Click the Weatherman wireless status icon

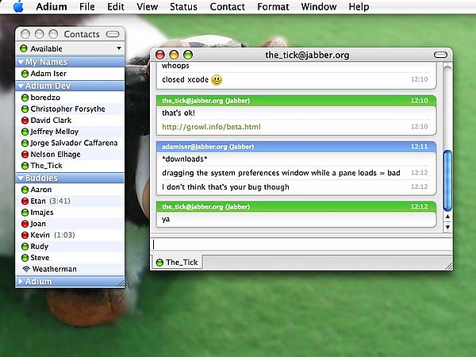[25, 269]
